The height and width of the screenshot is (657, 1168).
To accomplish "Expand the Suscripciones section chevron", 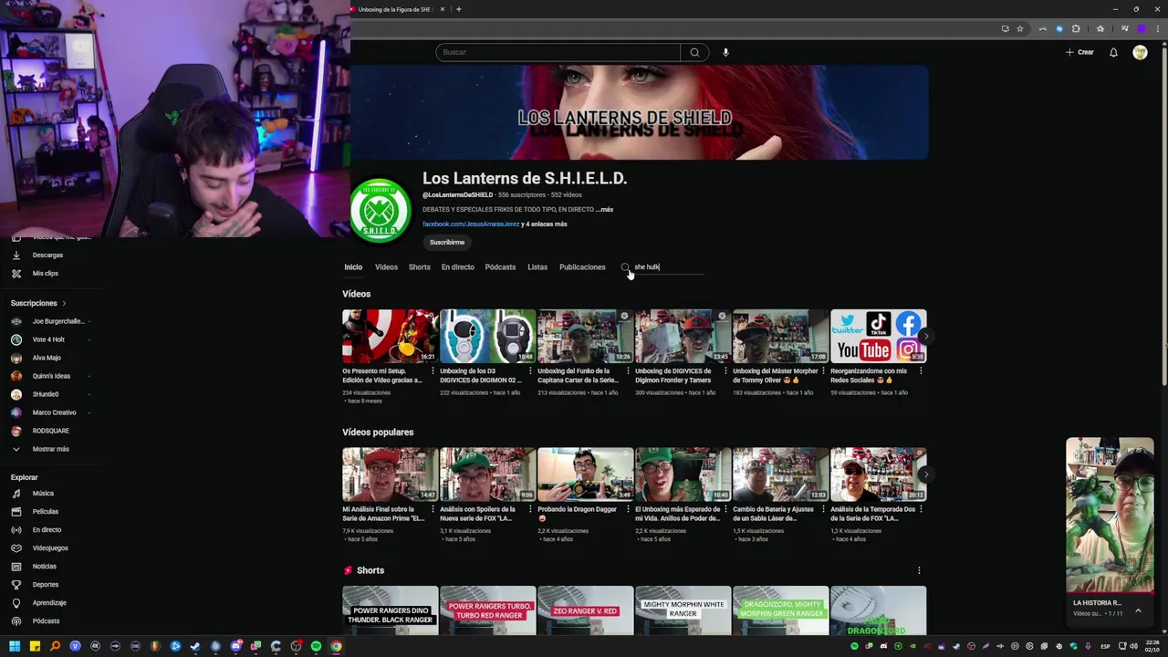I will click(64, 303).
